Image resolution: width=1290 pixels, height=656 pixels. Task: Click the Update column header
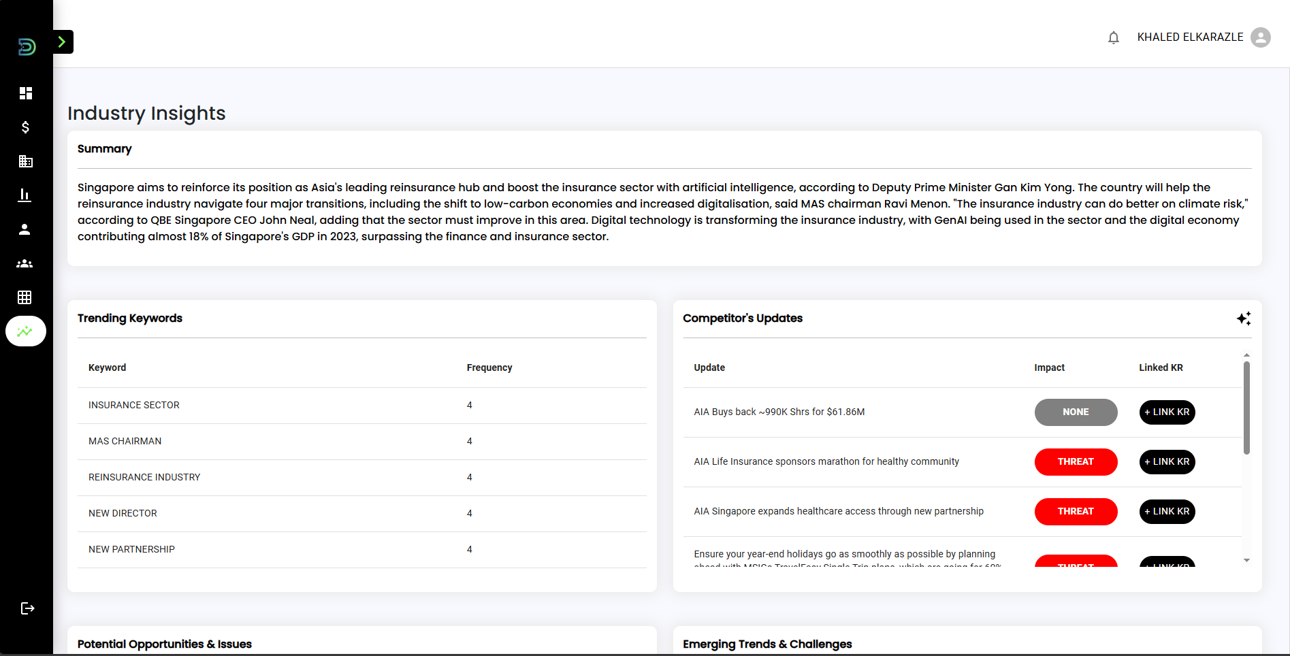tap(709, 367)
